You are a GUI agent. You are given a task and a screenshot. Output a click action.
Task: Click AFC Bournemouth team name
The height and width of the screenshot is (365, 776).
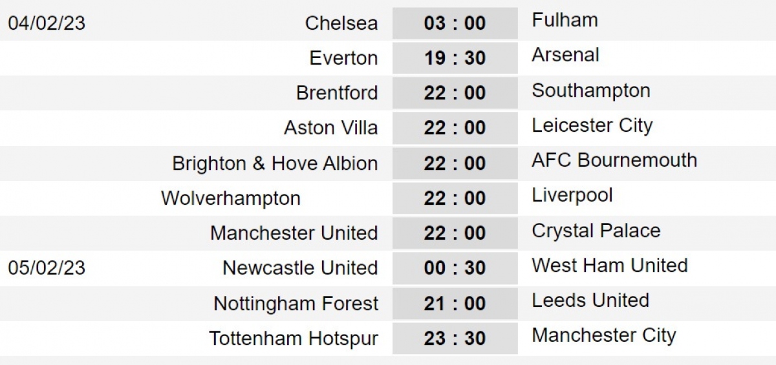pos(614,160)
